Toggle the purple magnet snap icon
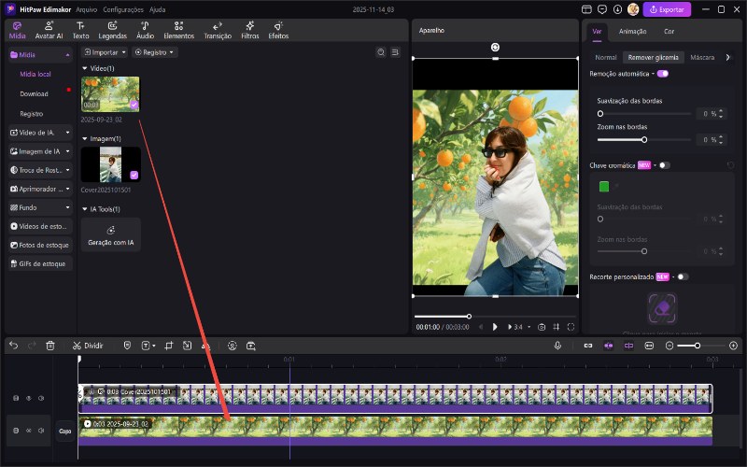Image resolution: width=747 pixels, height=467 pixels. (x=609, y=346)
